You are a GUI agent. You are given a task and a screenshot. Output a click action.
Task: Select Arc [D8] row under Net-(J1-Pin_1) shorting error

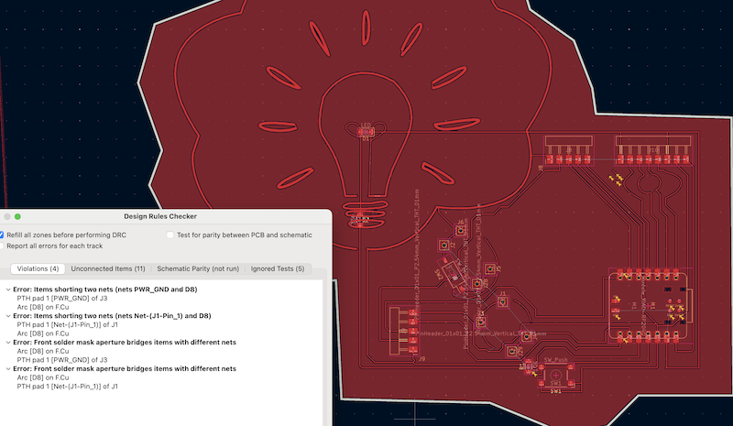pyautogui.click(x=43, y=333)
